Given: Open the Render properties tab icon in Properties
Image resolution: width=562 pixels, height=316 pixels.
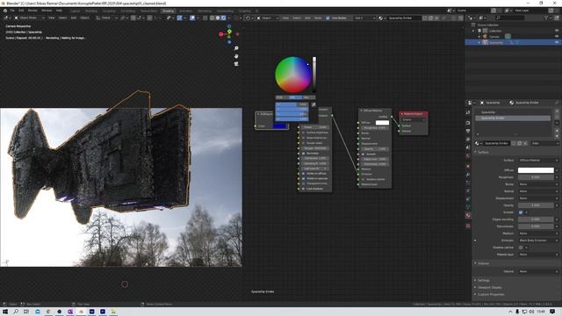Looking at the screenshot, I should pyautogui.click(x=468, y=123).
